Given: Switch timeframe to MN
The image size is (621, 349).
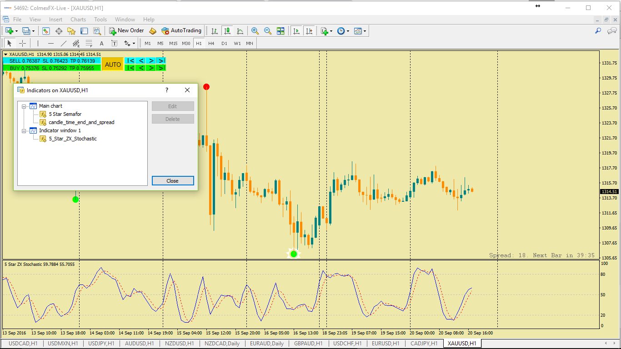Looking at the screenshot, I should point(250,43).
